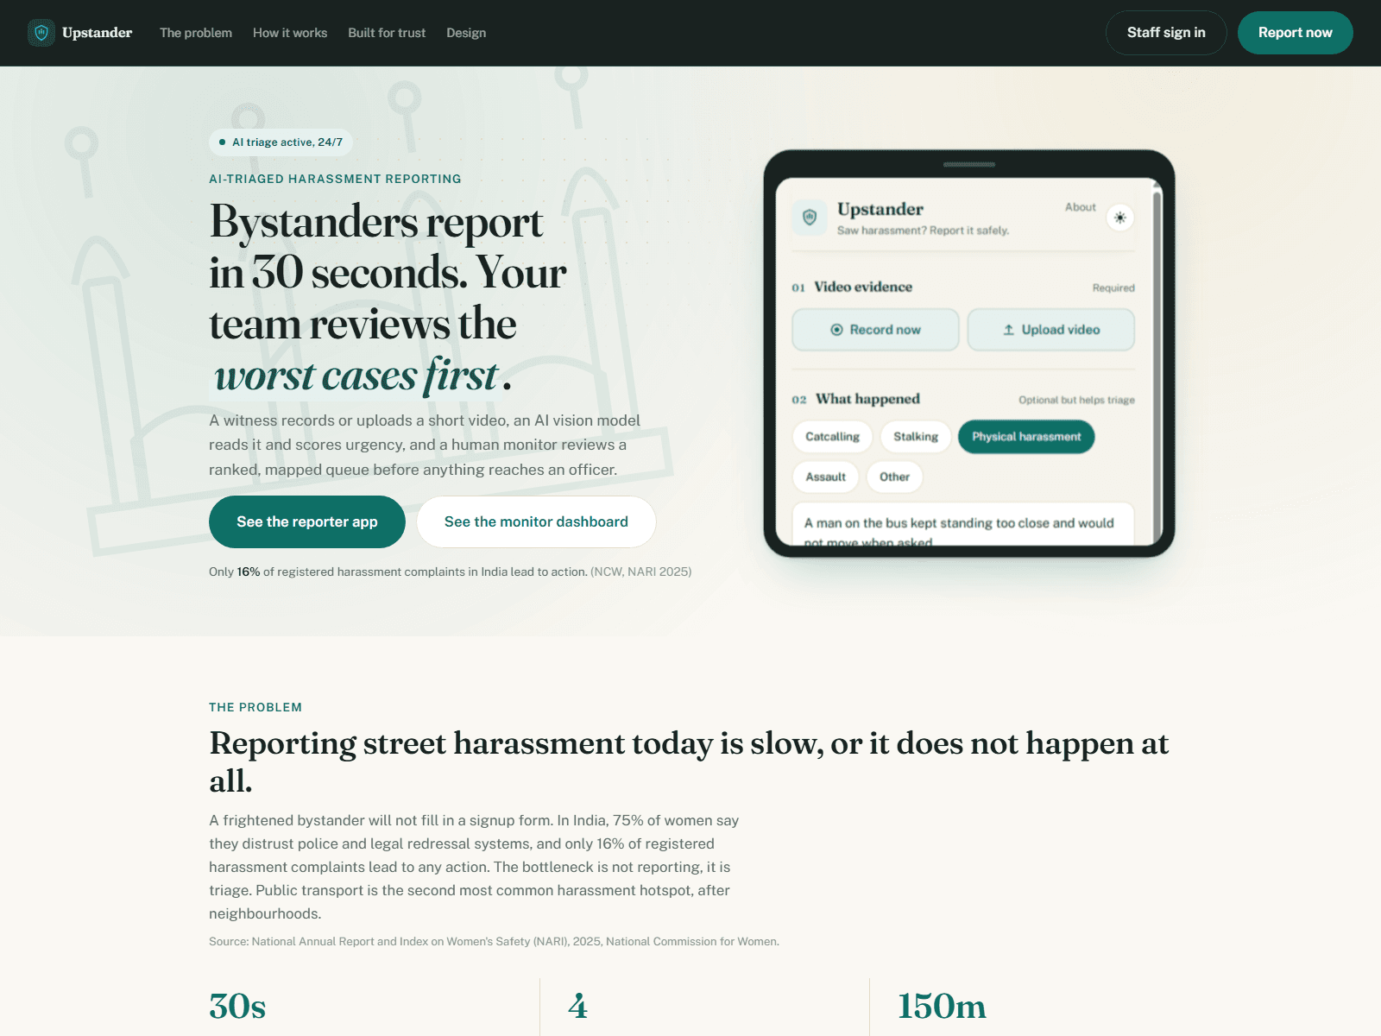Click the Report now button
Image resolution: width=1381 pixels, height=1036 pixels.
pyautogui.click(x=1296, y=33)
